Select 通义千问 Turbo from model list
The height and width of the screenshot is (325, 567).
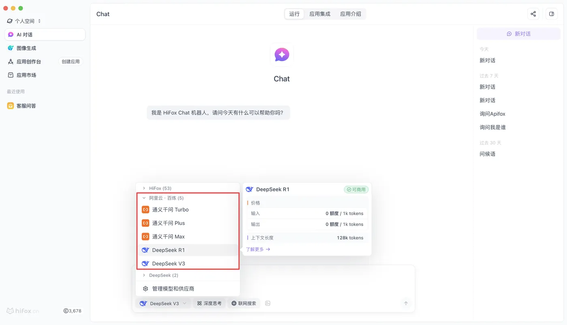click(188, 210)
